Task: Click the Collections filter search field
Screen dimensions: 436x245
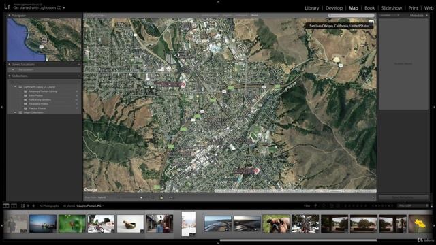Action: pos(44,82)
